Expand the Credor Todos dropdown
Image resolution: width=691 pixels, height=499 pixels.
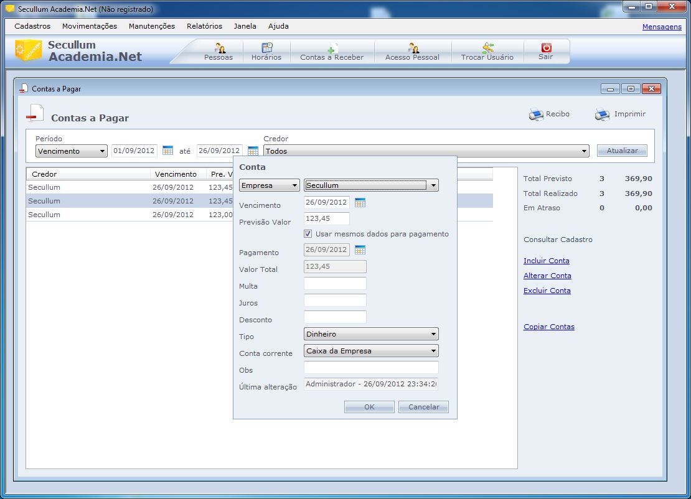[x=584, y=151]
